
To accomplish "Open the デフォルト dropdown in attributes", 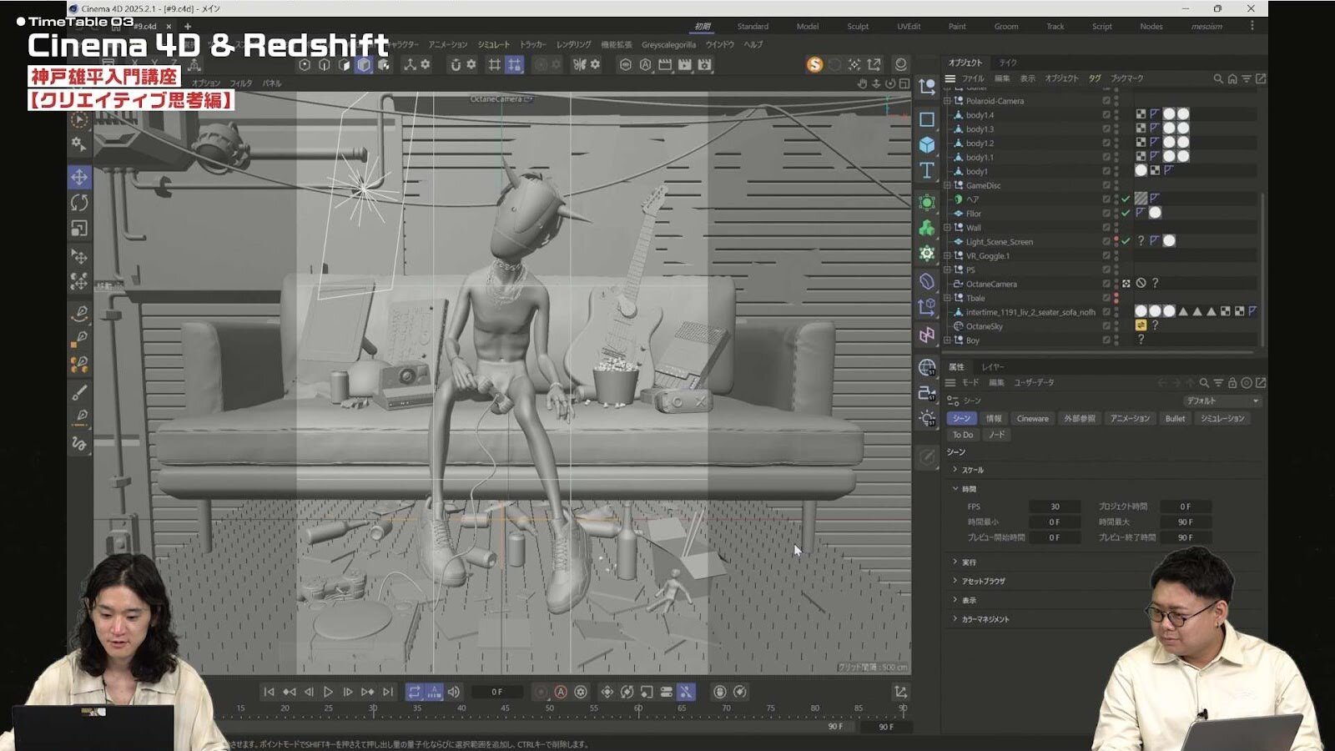I will point(1222,401).
